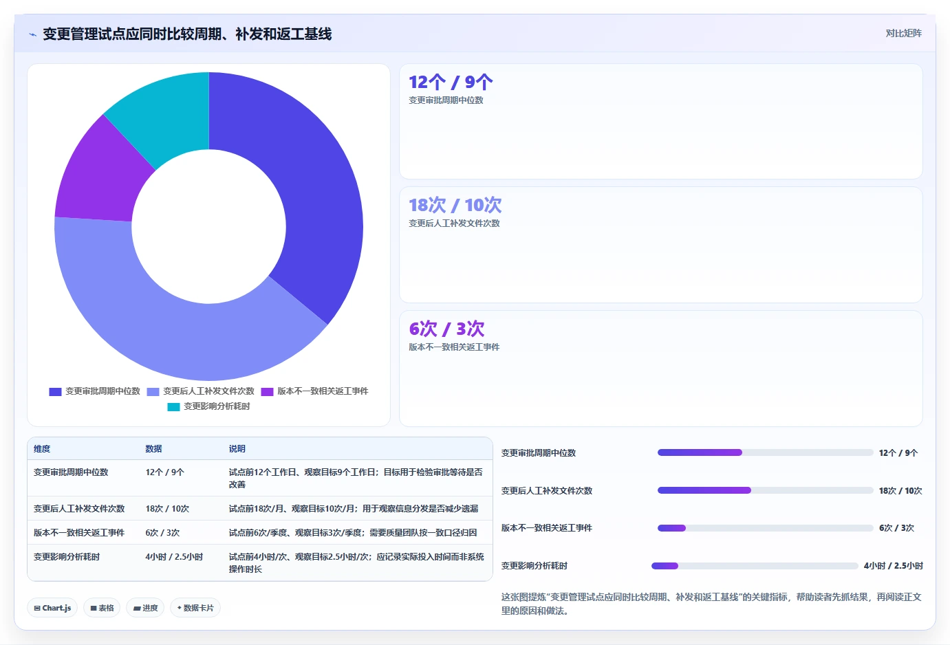This screenshot has height=645, width=950.
Task: Click the 维度 column header
Action: coord(42,449)
